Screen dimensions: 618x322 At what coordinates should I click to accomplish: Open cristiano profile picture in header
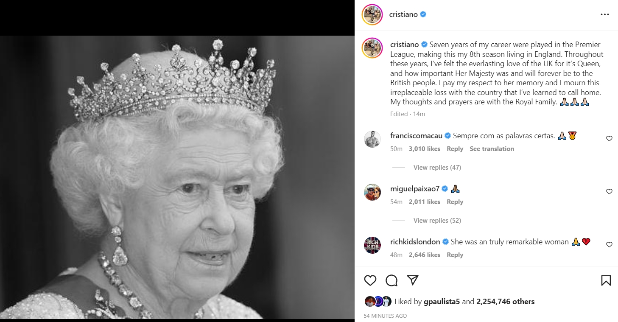click(x=372, y=15)
